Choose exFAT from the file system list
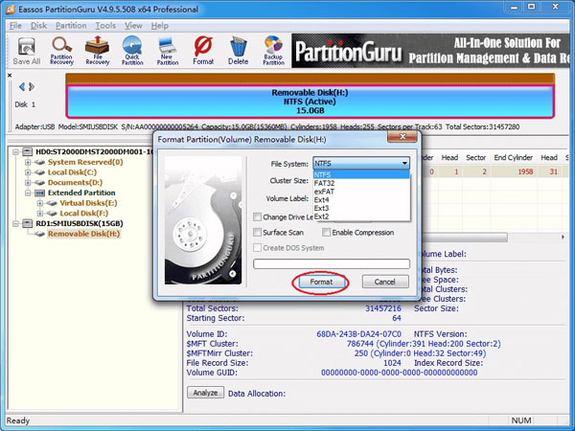575x431 pixels. (x=361, y=192)
